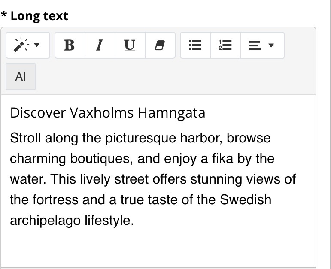Click the heading "Discover Vaxholms Hamngata"
This screenshot has width=331, height=269.
coord(107,113)
